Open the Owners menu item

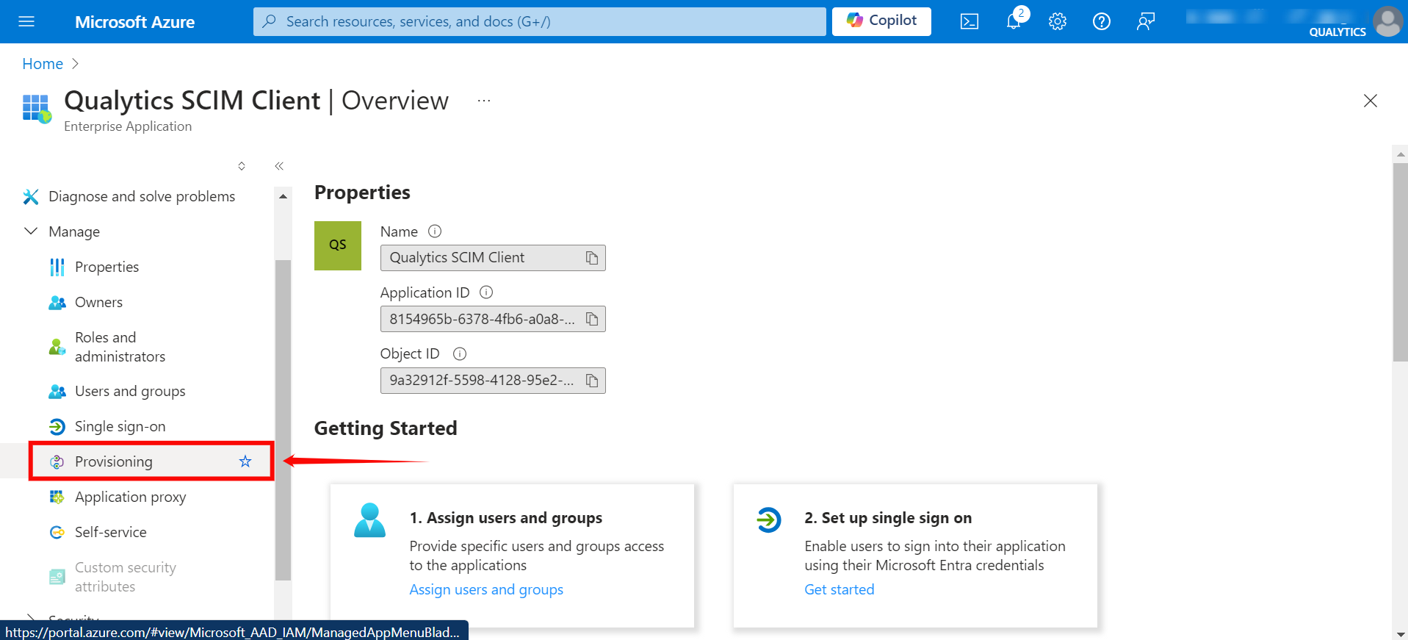pyautogui.click(x=98, y=302)
